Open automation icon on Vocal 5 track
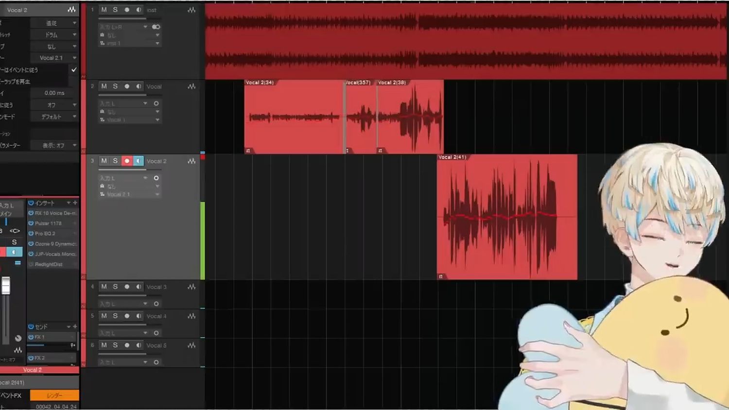The width and height of the screenshot is (729, 410). 191,345
